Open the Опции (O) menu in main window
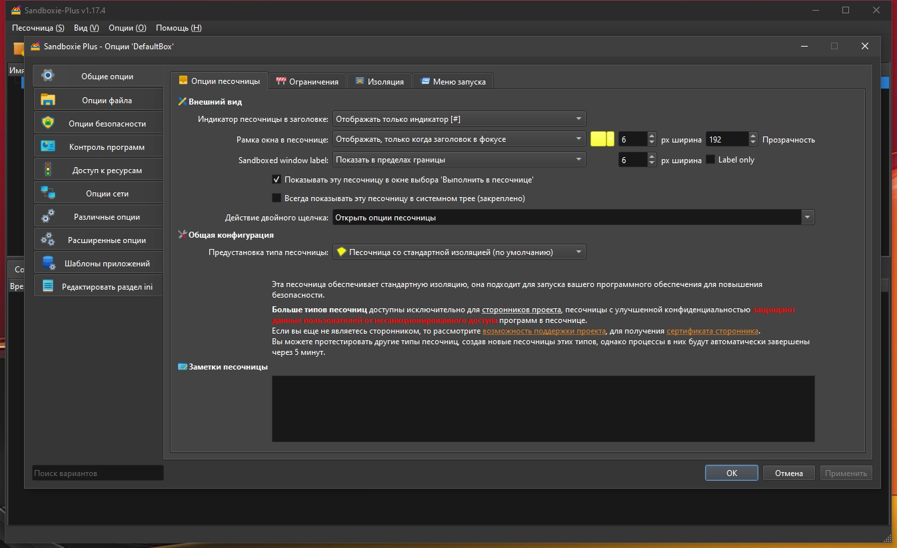 pos(127,28)
